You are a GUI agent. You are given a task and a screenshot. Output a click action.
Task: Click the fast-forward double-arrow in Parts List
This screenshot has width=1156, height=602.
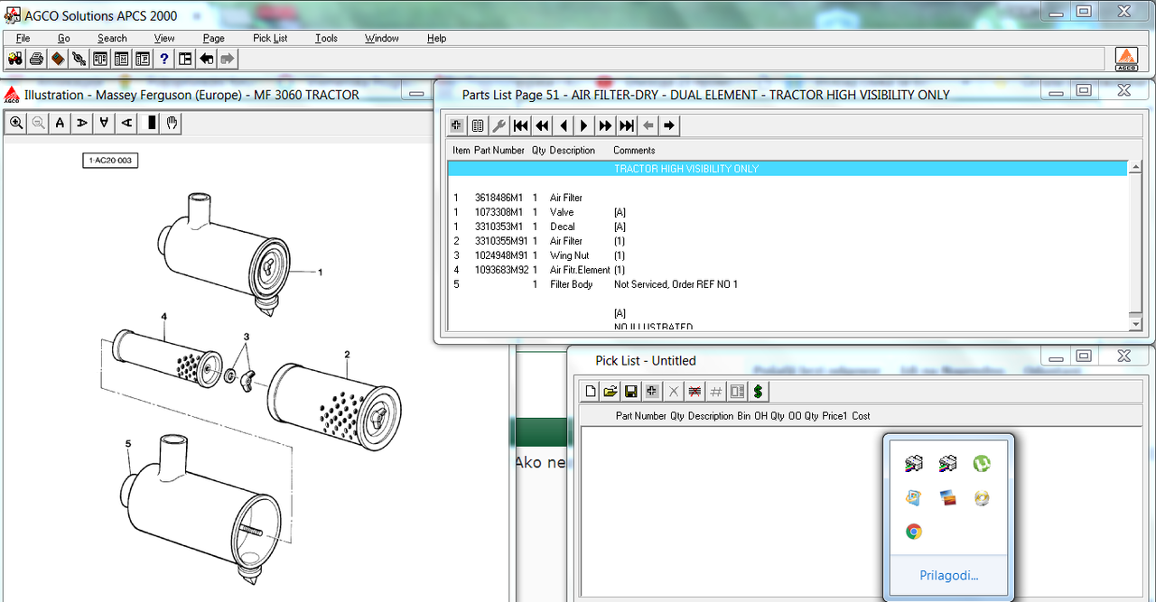point(605,125)
